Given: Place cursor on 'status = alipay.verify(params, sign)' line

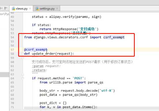Looking at the screenshot, I should (67, 17).
